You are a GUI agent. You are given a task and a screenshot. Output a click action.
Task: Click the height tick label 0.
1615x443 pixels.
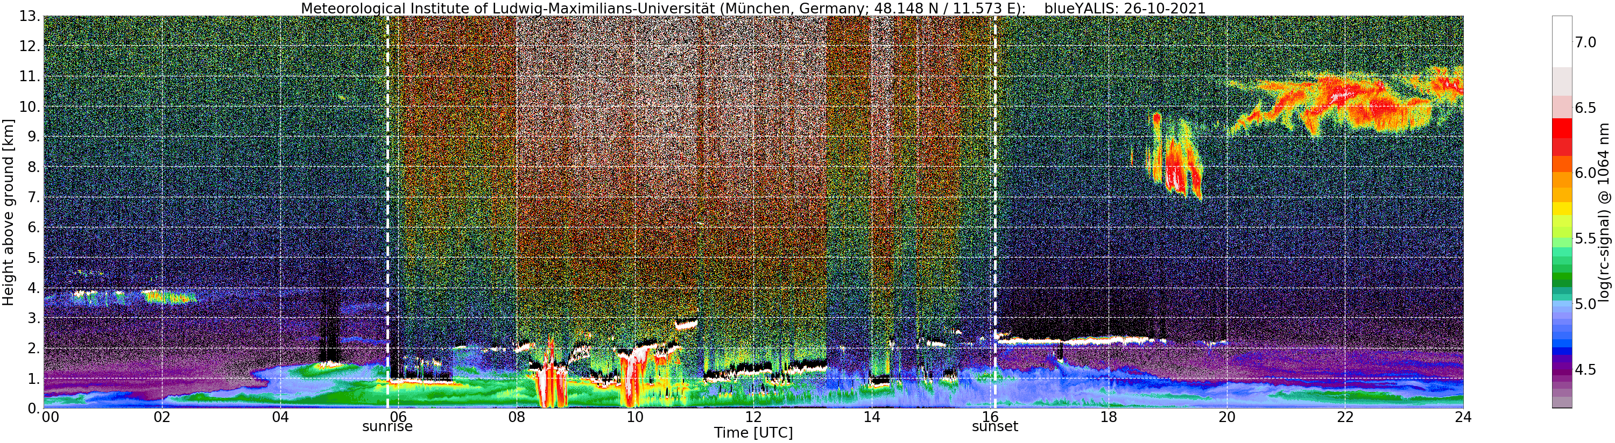33,408
